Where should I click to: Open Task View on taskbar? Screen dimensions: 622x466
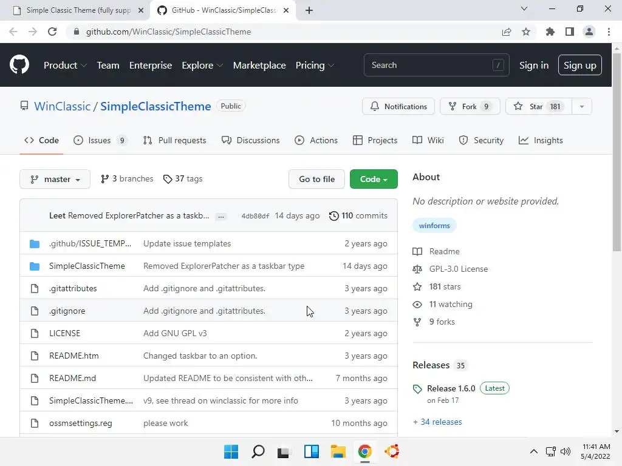(283, 452)
